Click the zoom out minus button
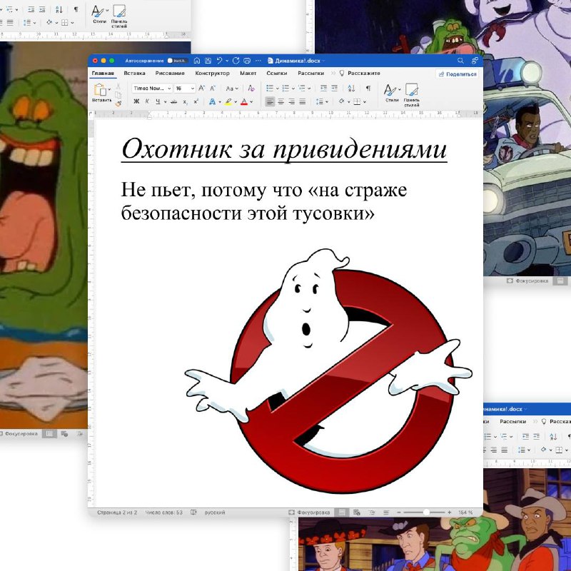 point(399,512)
